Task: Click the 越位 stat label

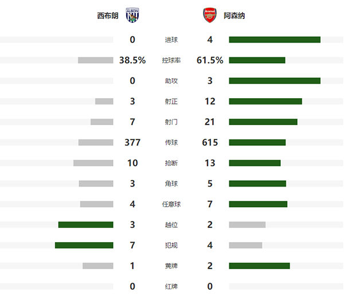Action: pyautogui.click(x=171, y=225)
